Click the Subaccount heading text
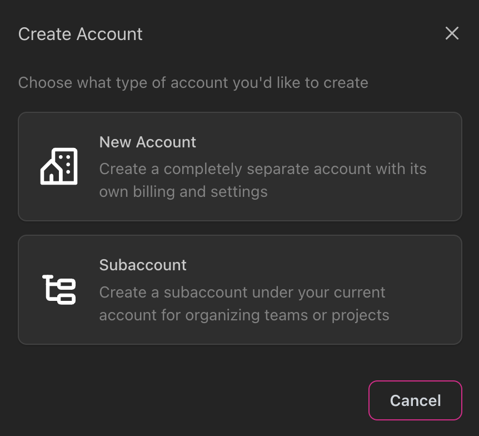Viewport: 479px width, 436px height. click(143, 265)
